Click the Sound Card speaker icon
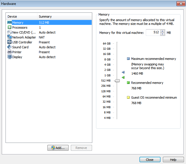Image resolution: width=186 pixels, height=164 pixels. pyautogui.click(x=10, y=47)
